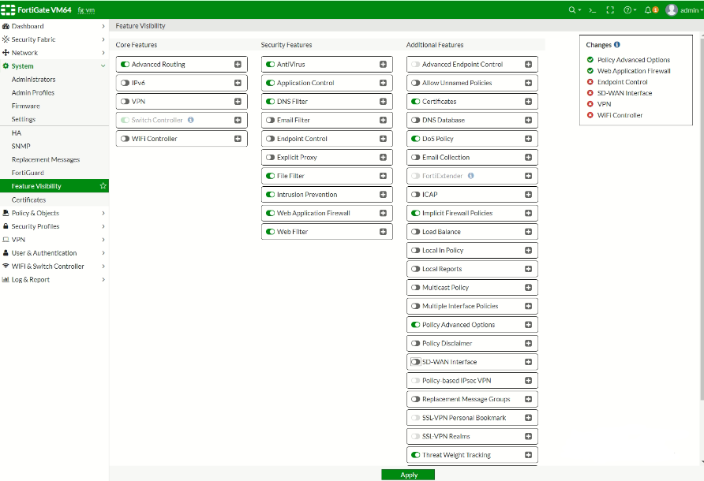This screenshot has width=704, height=481.
Task: Expand the Network menu chevron
Action: point(103,53)
